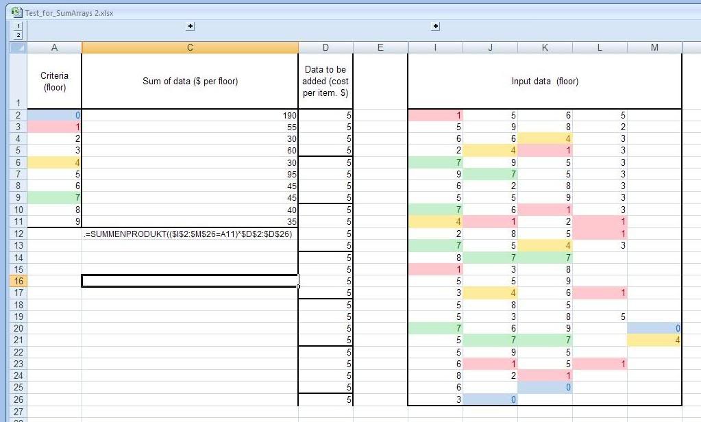Click the blue criteria cell with 0 in A2

pyautogui.click(x=55, y=115)
